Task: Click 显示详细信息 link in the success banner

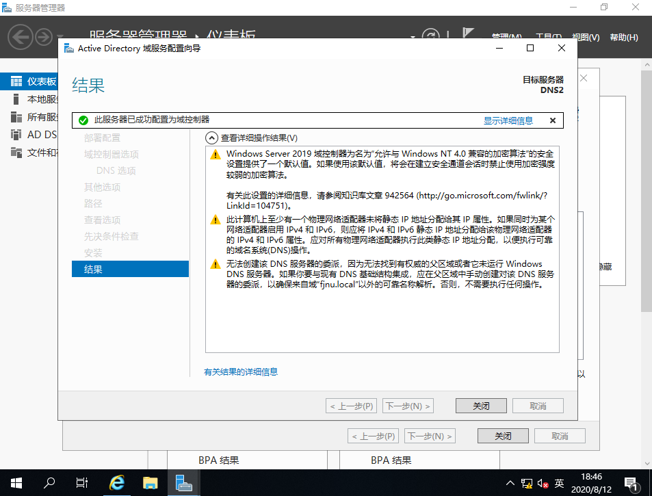Action: (508, 120)
